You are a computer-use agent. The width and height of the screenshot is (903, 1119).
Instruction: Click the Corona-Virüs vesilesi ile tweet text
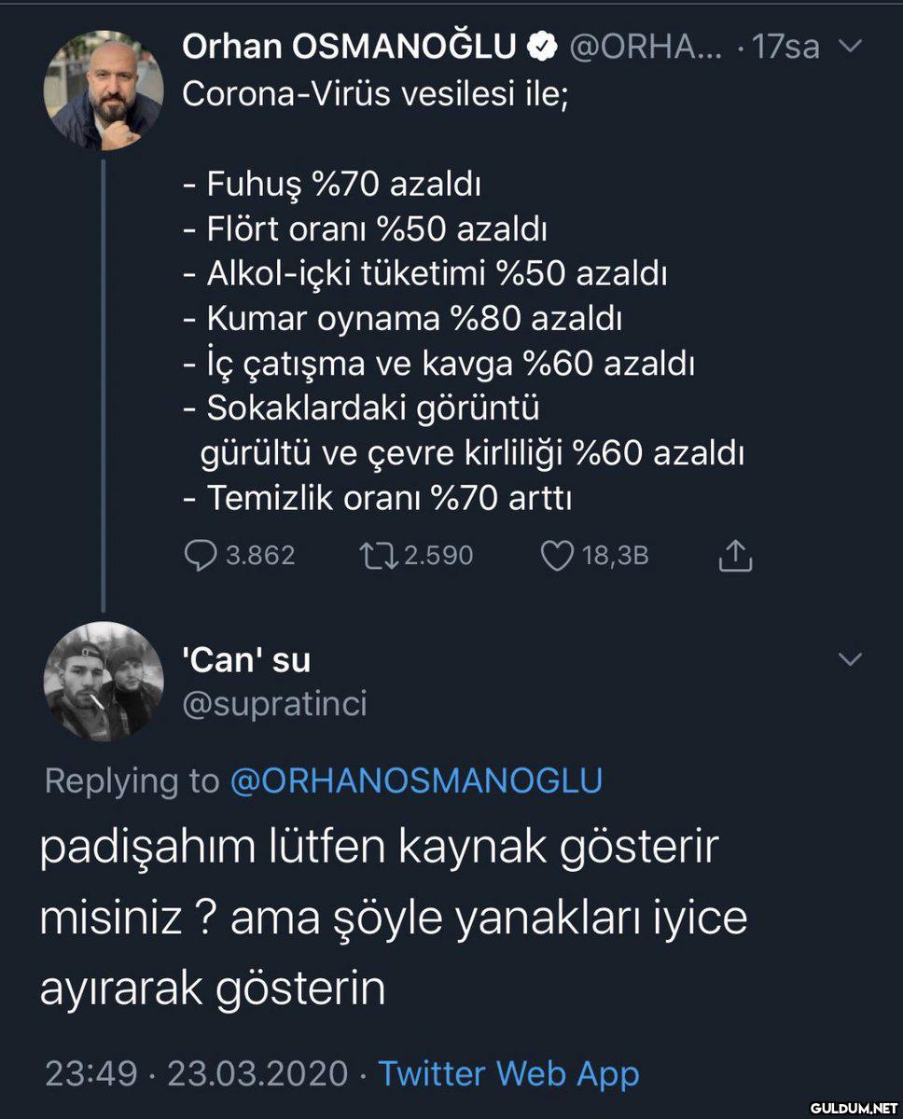tap(375, 95)
